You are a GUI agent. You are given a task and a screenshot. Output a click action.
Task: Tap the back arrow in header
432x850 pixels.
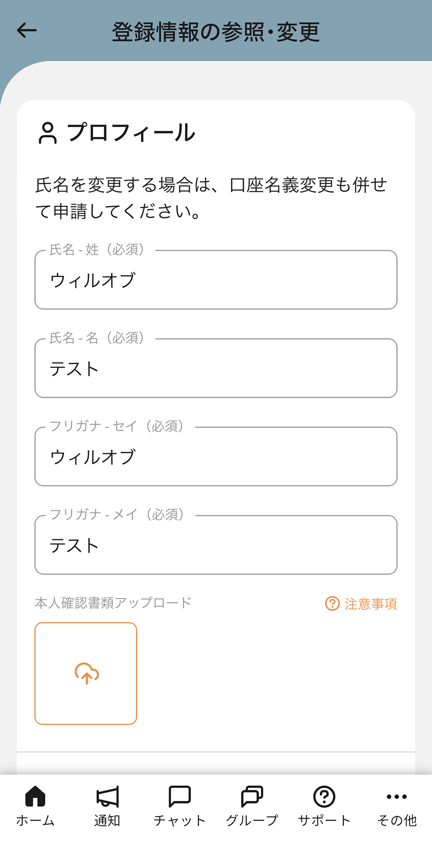pyautogui.click(x=26, y=31)
